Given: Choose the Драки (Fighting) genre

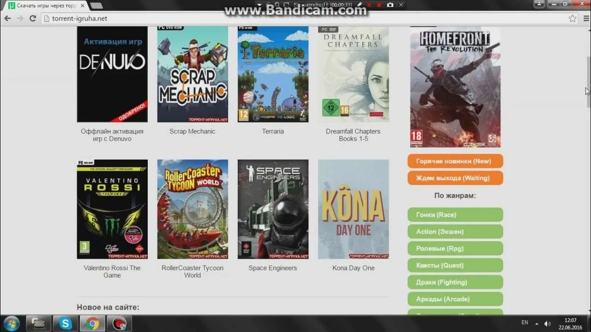Looking at the screenshot, I should click(x=455, y=282).
